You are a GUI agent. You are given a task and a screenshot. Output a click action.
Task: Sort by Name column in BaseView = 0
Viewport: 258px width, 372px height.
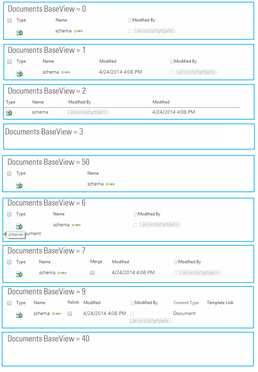[61, 20]
